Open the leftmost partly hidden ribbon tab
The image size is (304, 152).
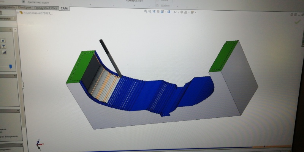point(8,7)
